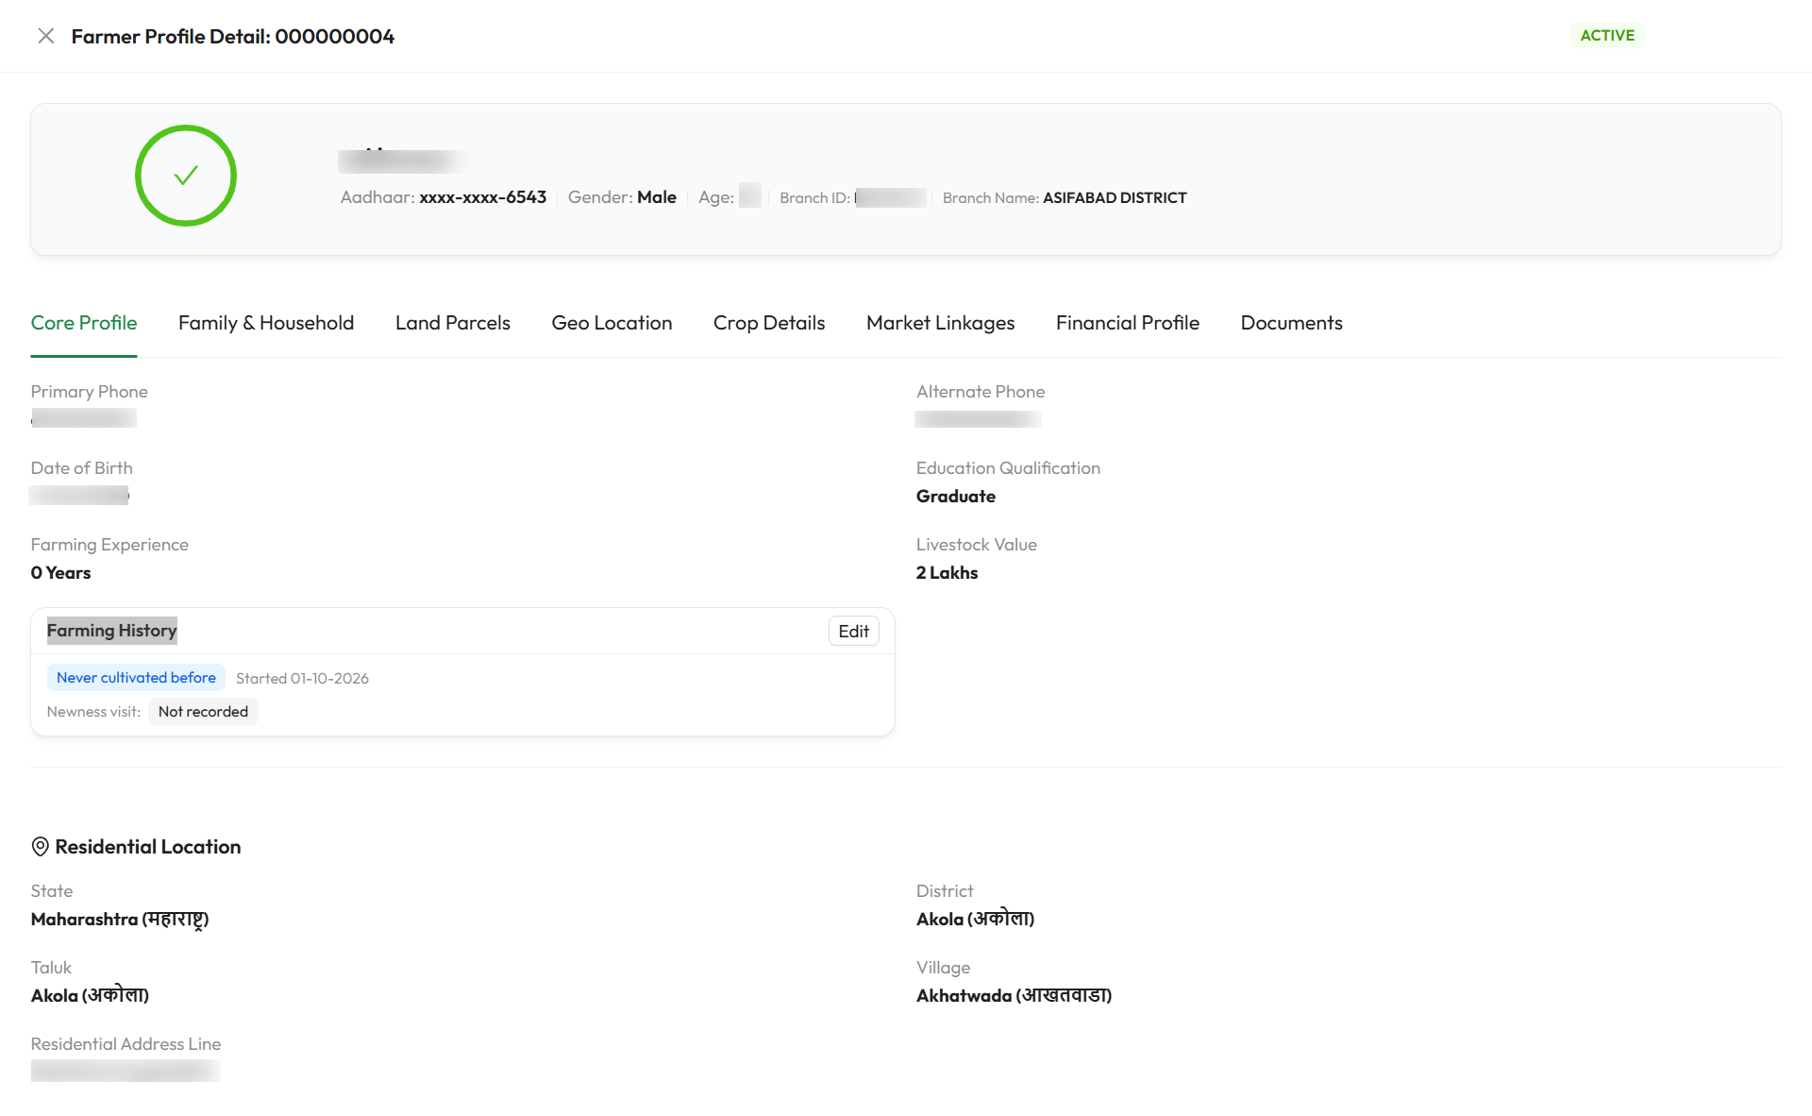Screen dimensions: 1812x1116
Task: Go to the Geo Location tab
Action: 612,323
